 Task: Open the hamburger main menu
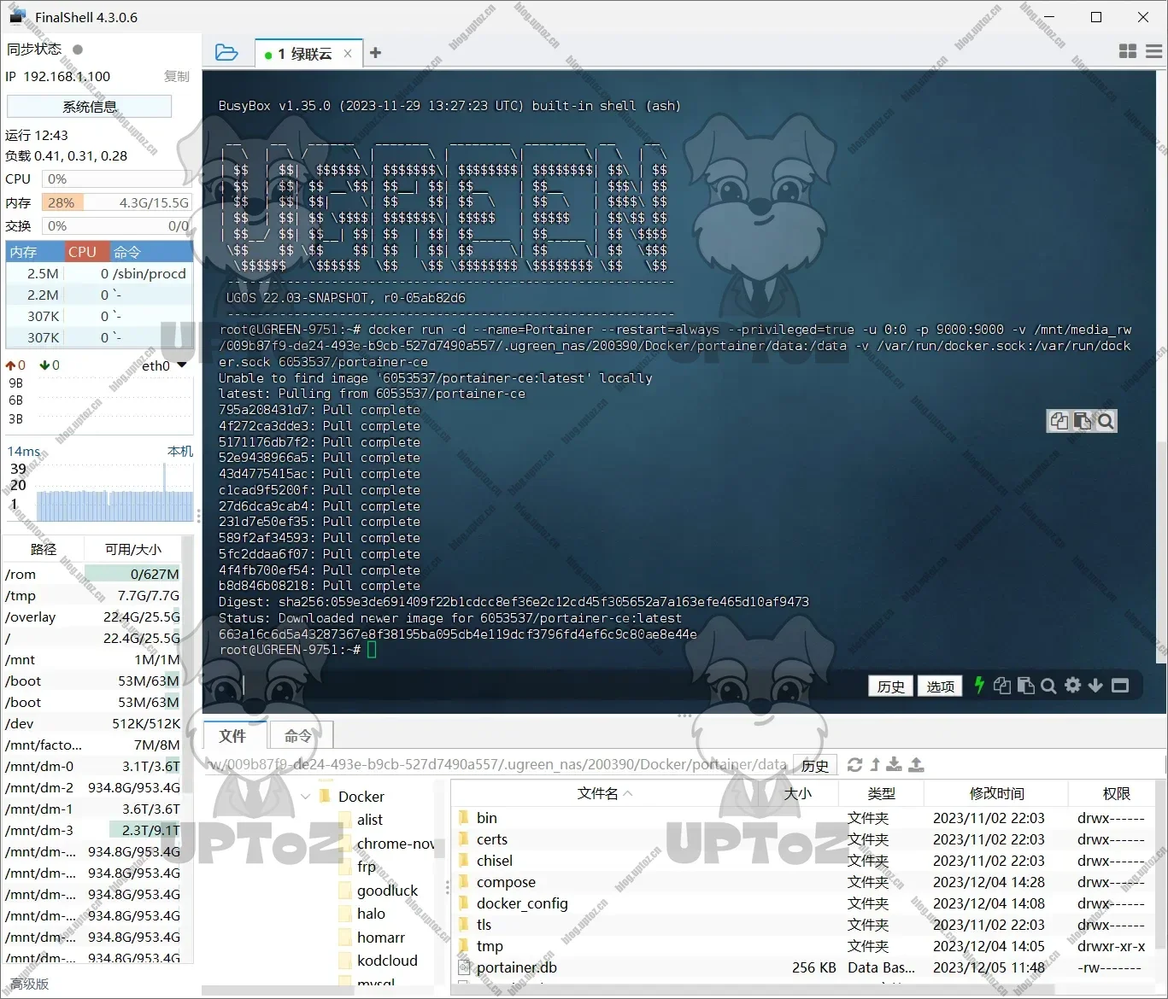pos(1154,52)
